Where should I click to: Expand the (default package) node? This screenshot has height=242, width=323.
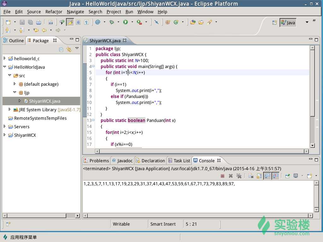point(15,84)
